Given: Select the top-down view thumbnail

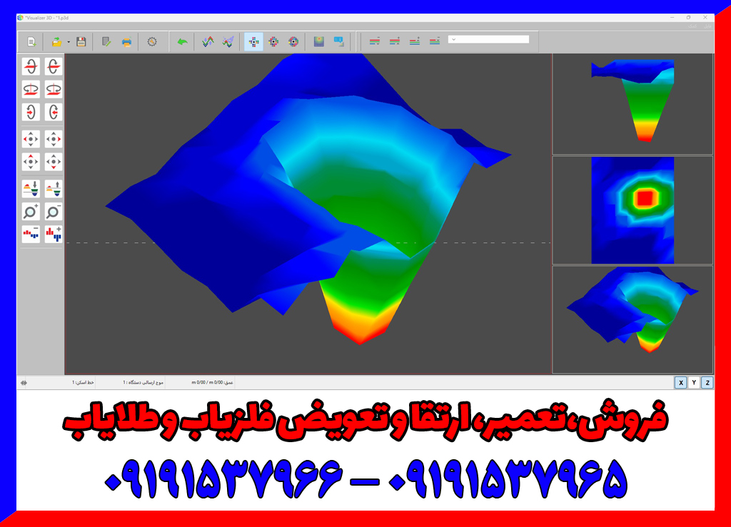Looking at the screenshot, I should coord(632,210).
